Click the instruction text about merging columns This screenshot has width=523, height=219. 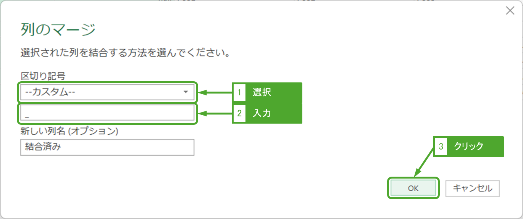tap(125, 53)
